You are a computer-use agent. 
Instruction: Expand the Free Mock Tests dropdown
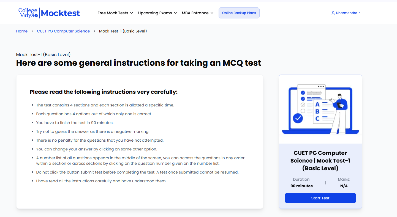pyautogui.click(x=115, y=13)
